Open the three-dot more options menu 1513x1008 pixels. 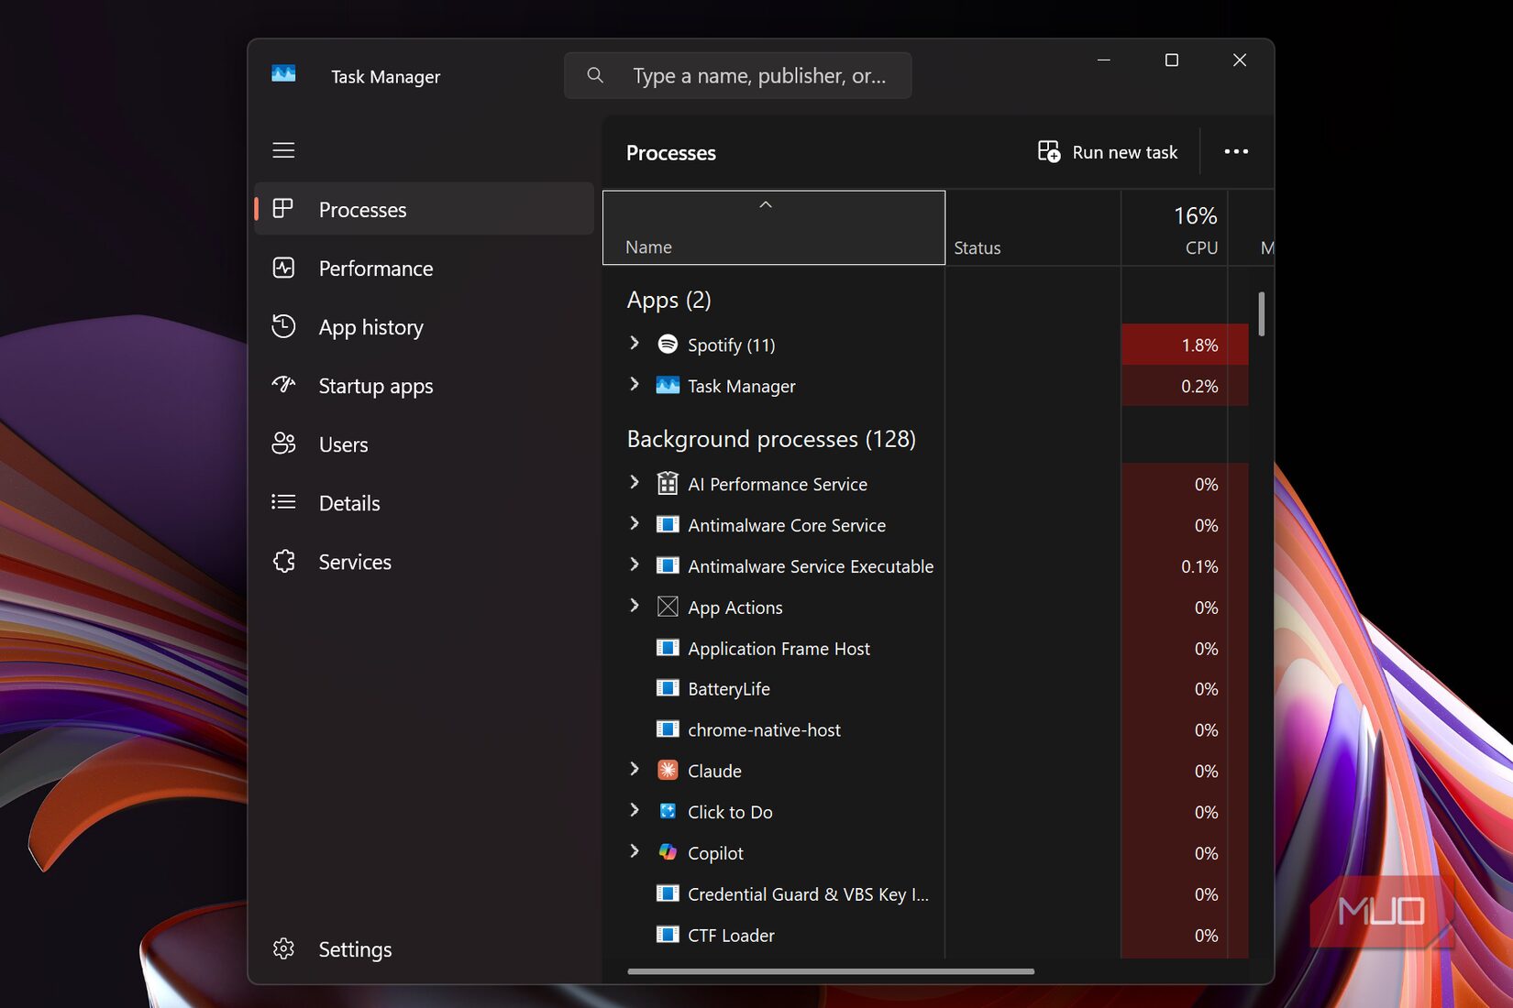(x=1236, y=151)
